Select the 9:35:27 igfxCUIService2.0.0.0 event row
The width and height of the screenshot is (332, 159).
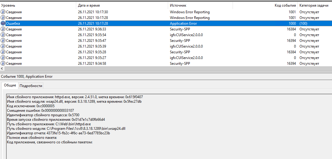coord(186,58)
